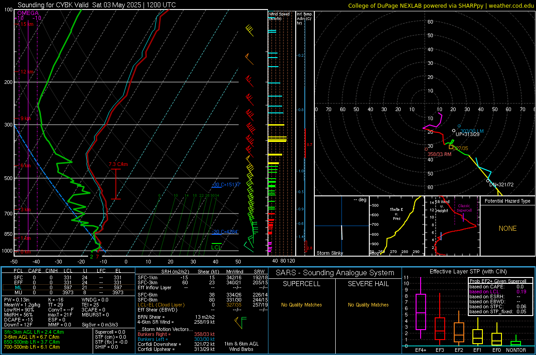Click 700-500mb LR = 6.1 C/km
The height and width of the screenshot is (355, 536).
pos(32,347)
